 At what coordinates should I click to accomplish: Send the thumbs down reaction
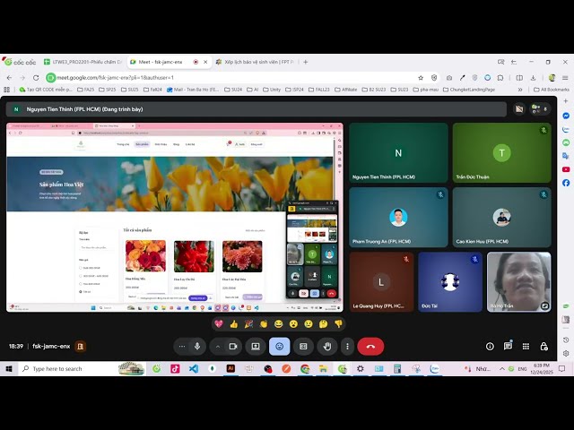coord(338,323)
